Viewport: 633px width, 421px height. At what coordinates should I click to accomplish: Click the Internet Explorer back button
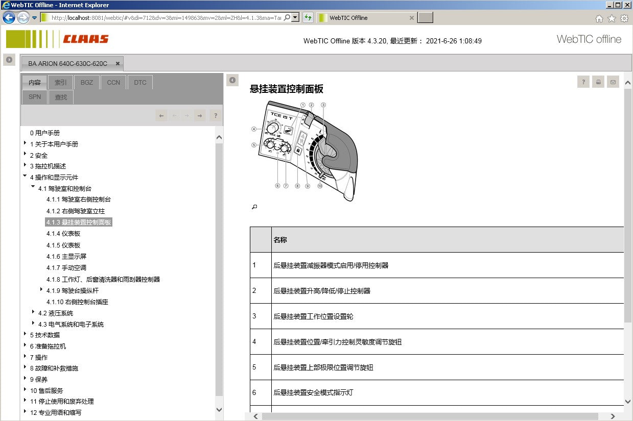click(x=9, y=17)
